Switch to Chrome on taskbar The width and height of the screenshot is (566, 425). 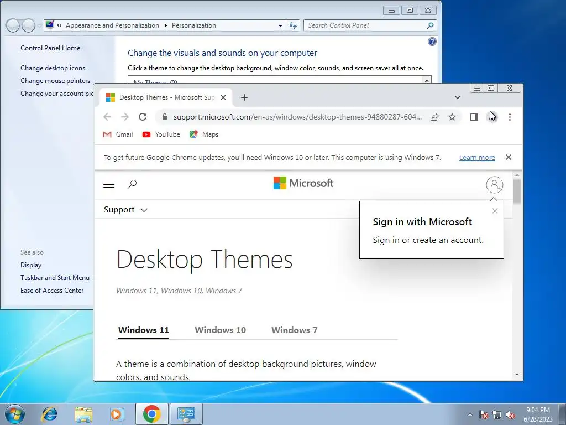[151, 414]
